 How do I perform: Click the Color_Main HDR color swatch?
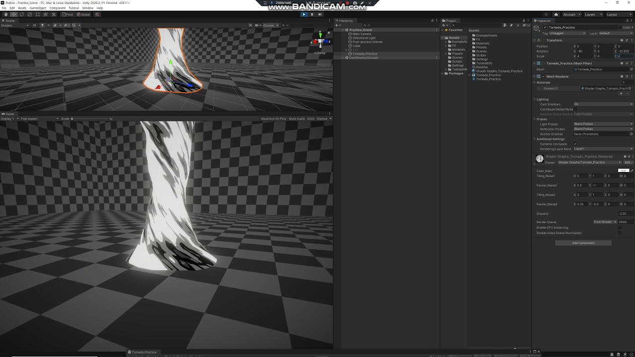pyautogui.click(x=624, y=171)
